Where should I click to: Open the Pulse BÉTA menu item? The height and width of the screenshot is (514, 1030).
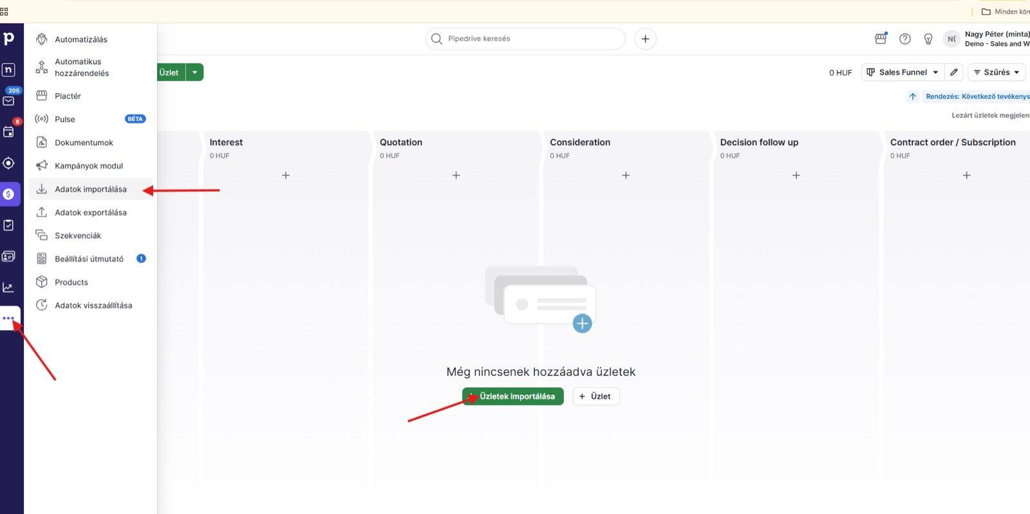pos(90,119)
